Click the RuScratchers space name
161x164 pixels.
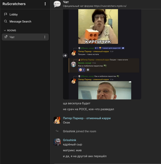click(x=14, y=4)
